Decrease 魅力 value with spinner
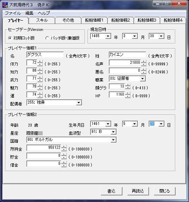This screenshot has height=202, width=189. [40, 88]
